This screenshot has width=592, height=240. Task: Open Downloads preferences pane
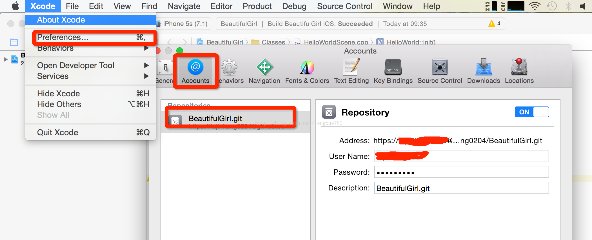484,71
